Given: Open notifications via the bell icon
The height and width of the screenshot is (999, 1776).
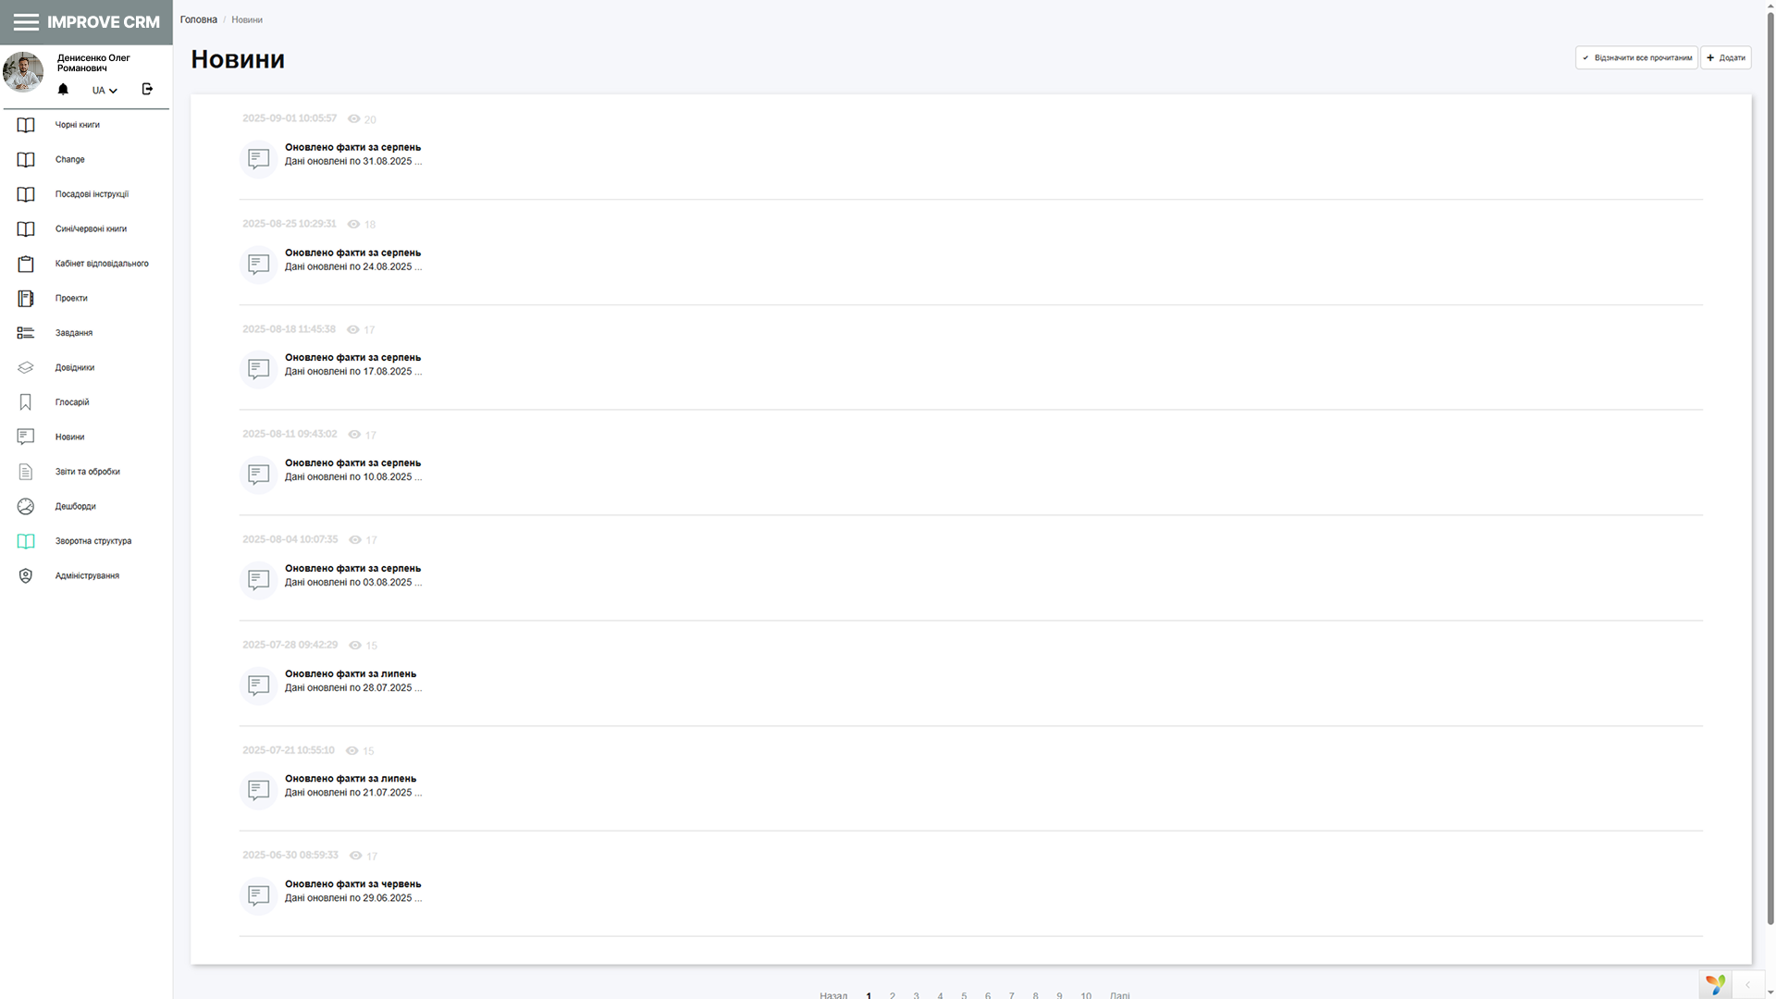Looking at the screenshot, I should (63, 90).
